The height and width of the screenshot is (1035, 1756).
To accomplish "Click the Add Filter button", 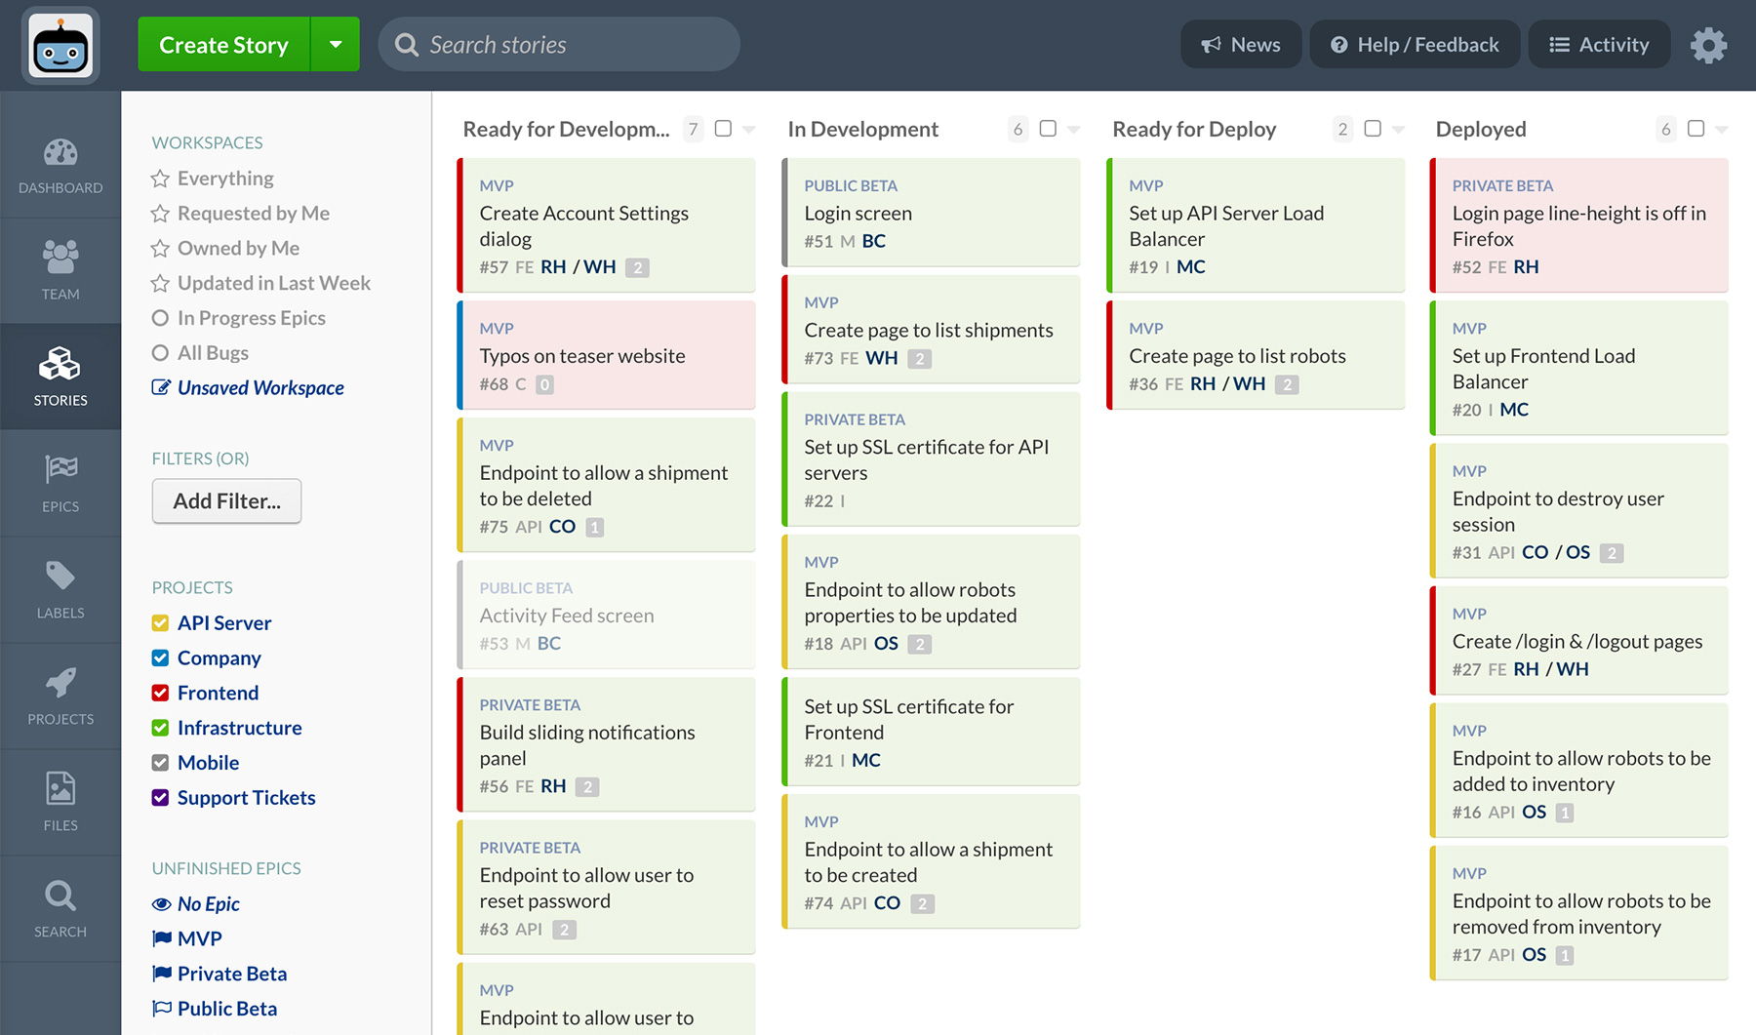I will (x=226, y=500).
